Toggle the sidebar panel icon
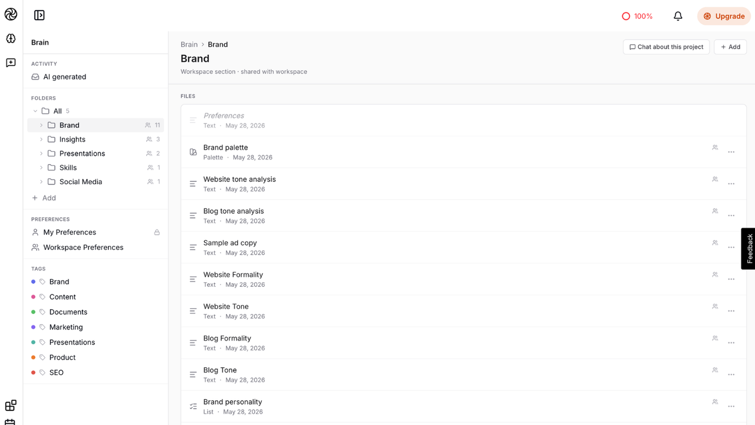Image resolution: width=755 pixels, height=425 pixels. click(40, 15)
